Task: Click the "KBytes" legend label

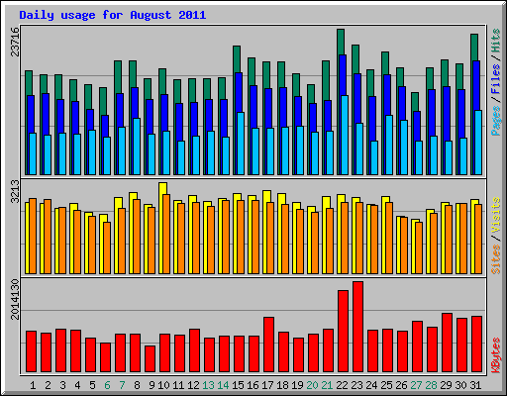Action: pyautogui.click(x=496, y=355)
